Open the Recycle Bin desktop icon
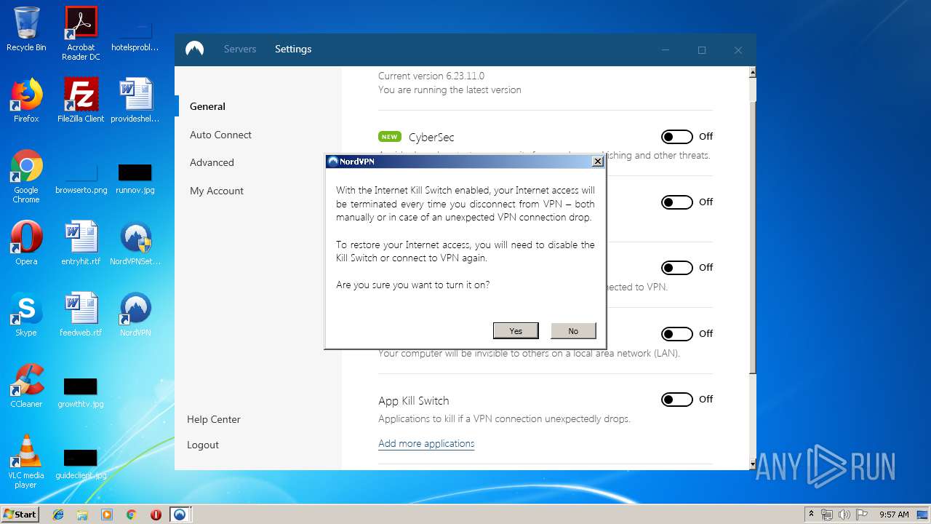This screenshot has width=931, height=524. click(26, 30)
